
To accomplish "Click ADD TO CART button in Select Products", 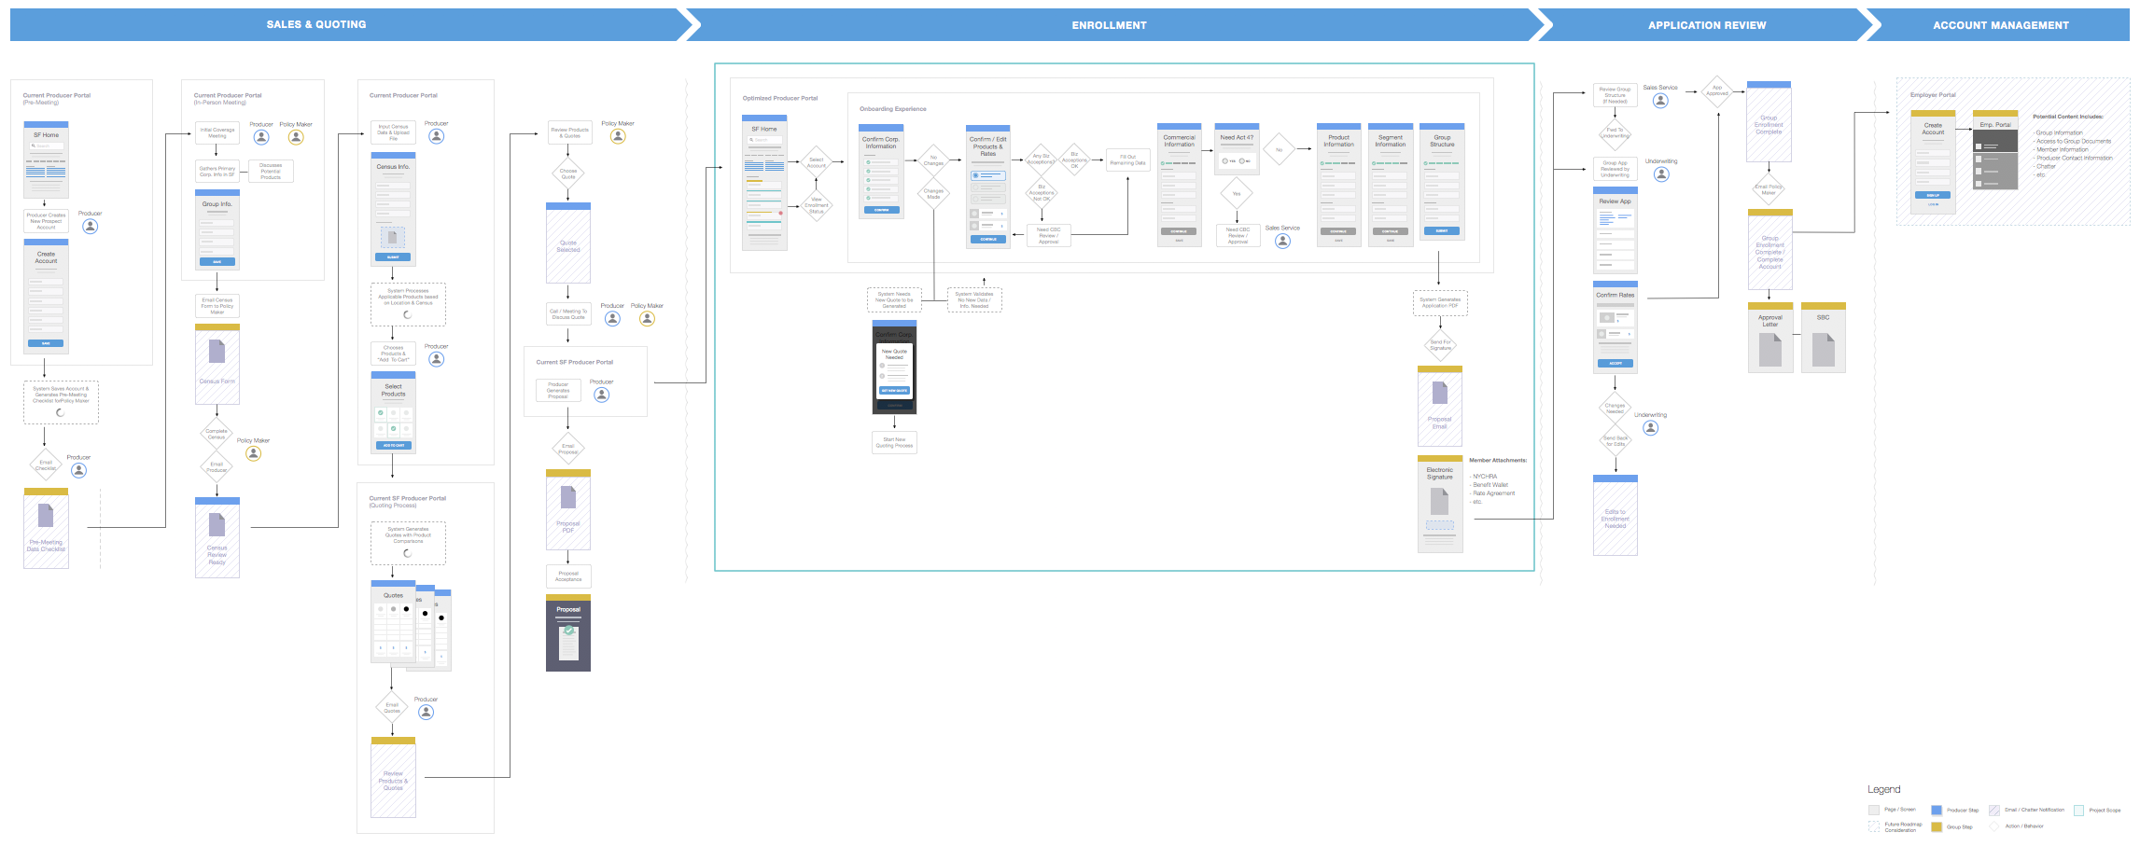I will pos(393,446).
